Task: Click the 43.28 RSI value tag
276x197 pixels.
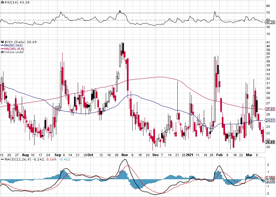Action: tap(270, 22)
